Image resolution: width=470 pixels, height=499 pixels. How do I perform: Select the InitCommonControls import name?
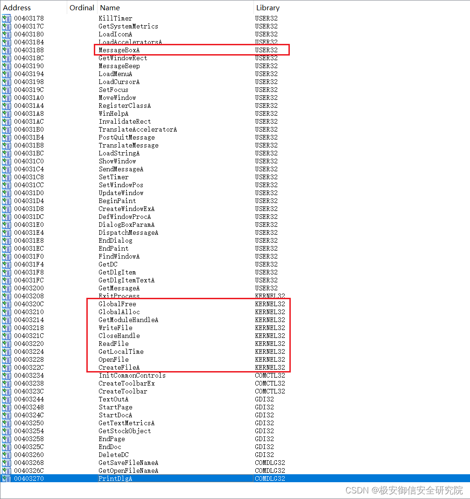click(x=132, y=375)
